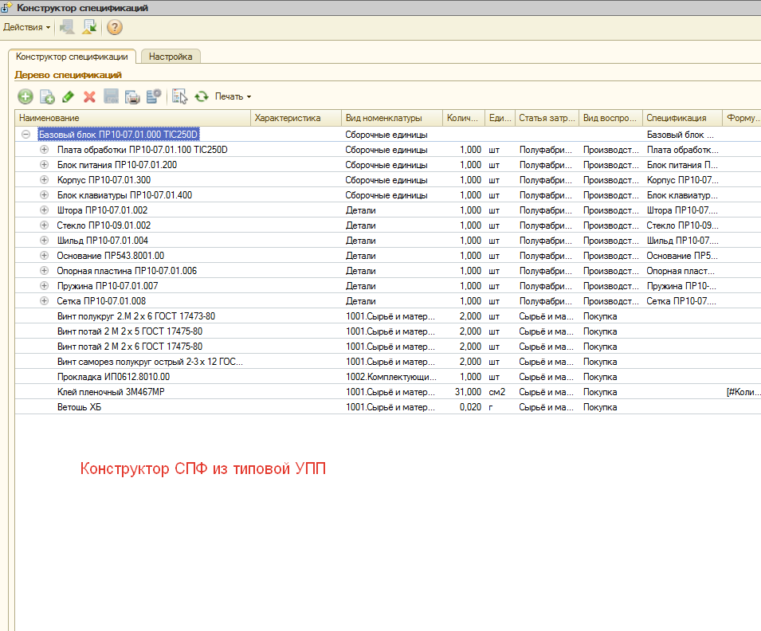761x631 pixels.
Task: Click the Наименование column header
Action: [x=132, y=118]
